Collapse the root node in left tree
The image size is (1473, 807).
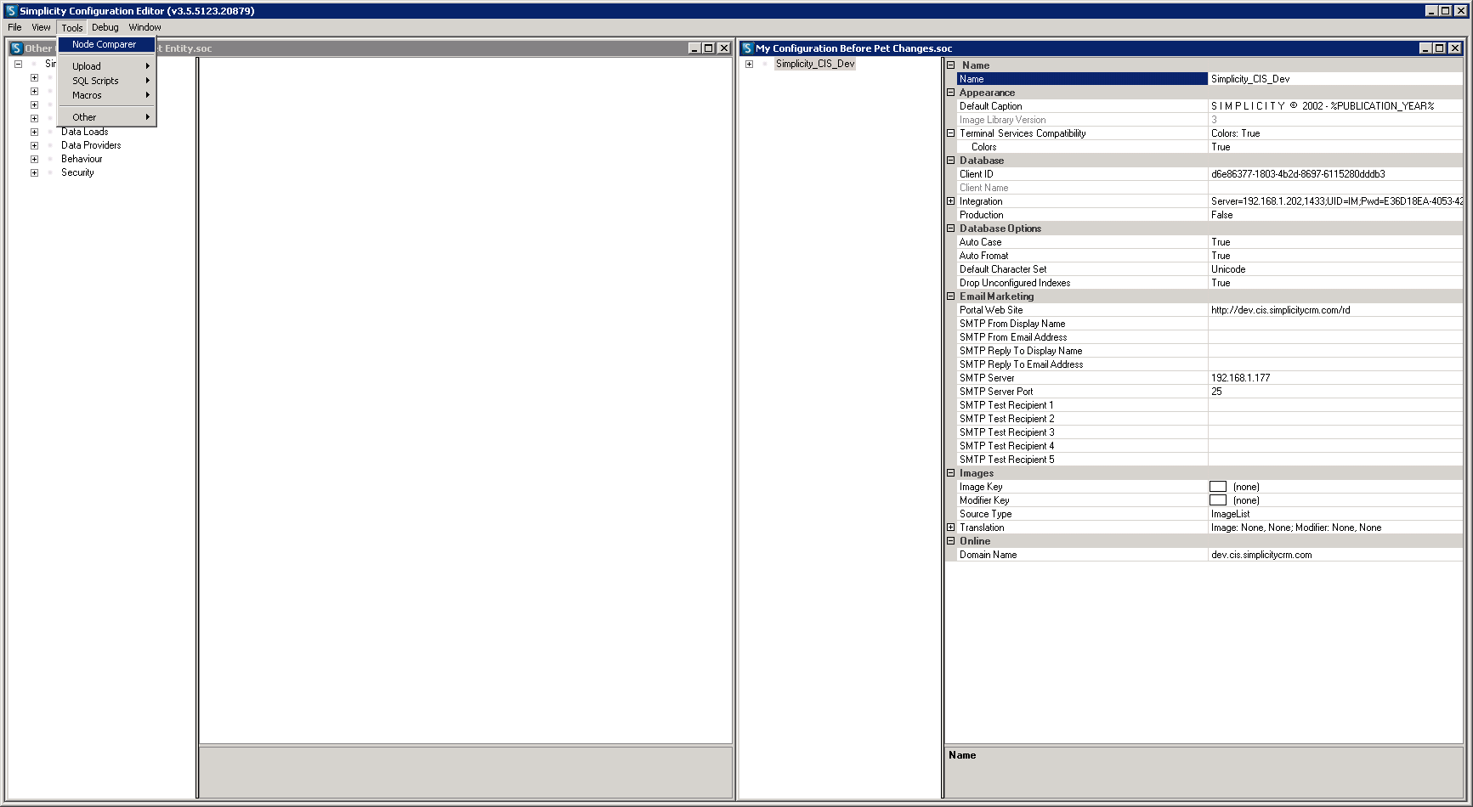tap(18, 64)
